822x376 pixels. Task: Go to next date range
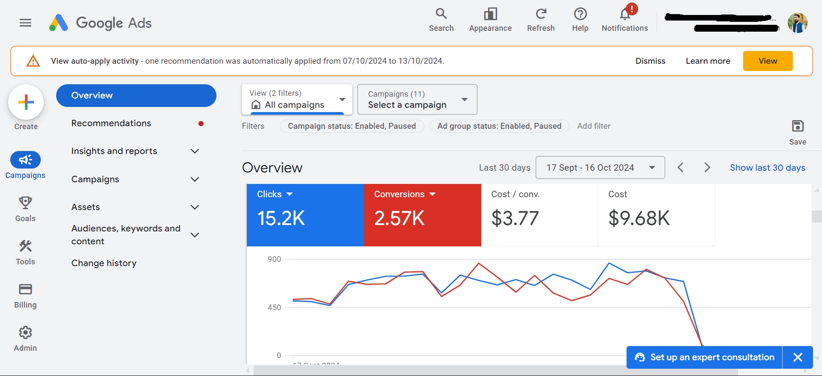tap(707, 167)
